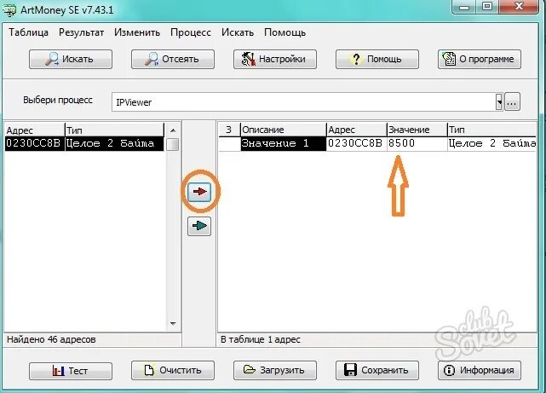Move all addresses with green arrow button

pos(199,226)
